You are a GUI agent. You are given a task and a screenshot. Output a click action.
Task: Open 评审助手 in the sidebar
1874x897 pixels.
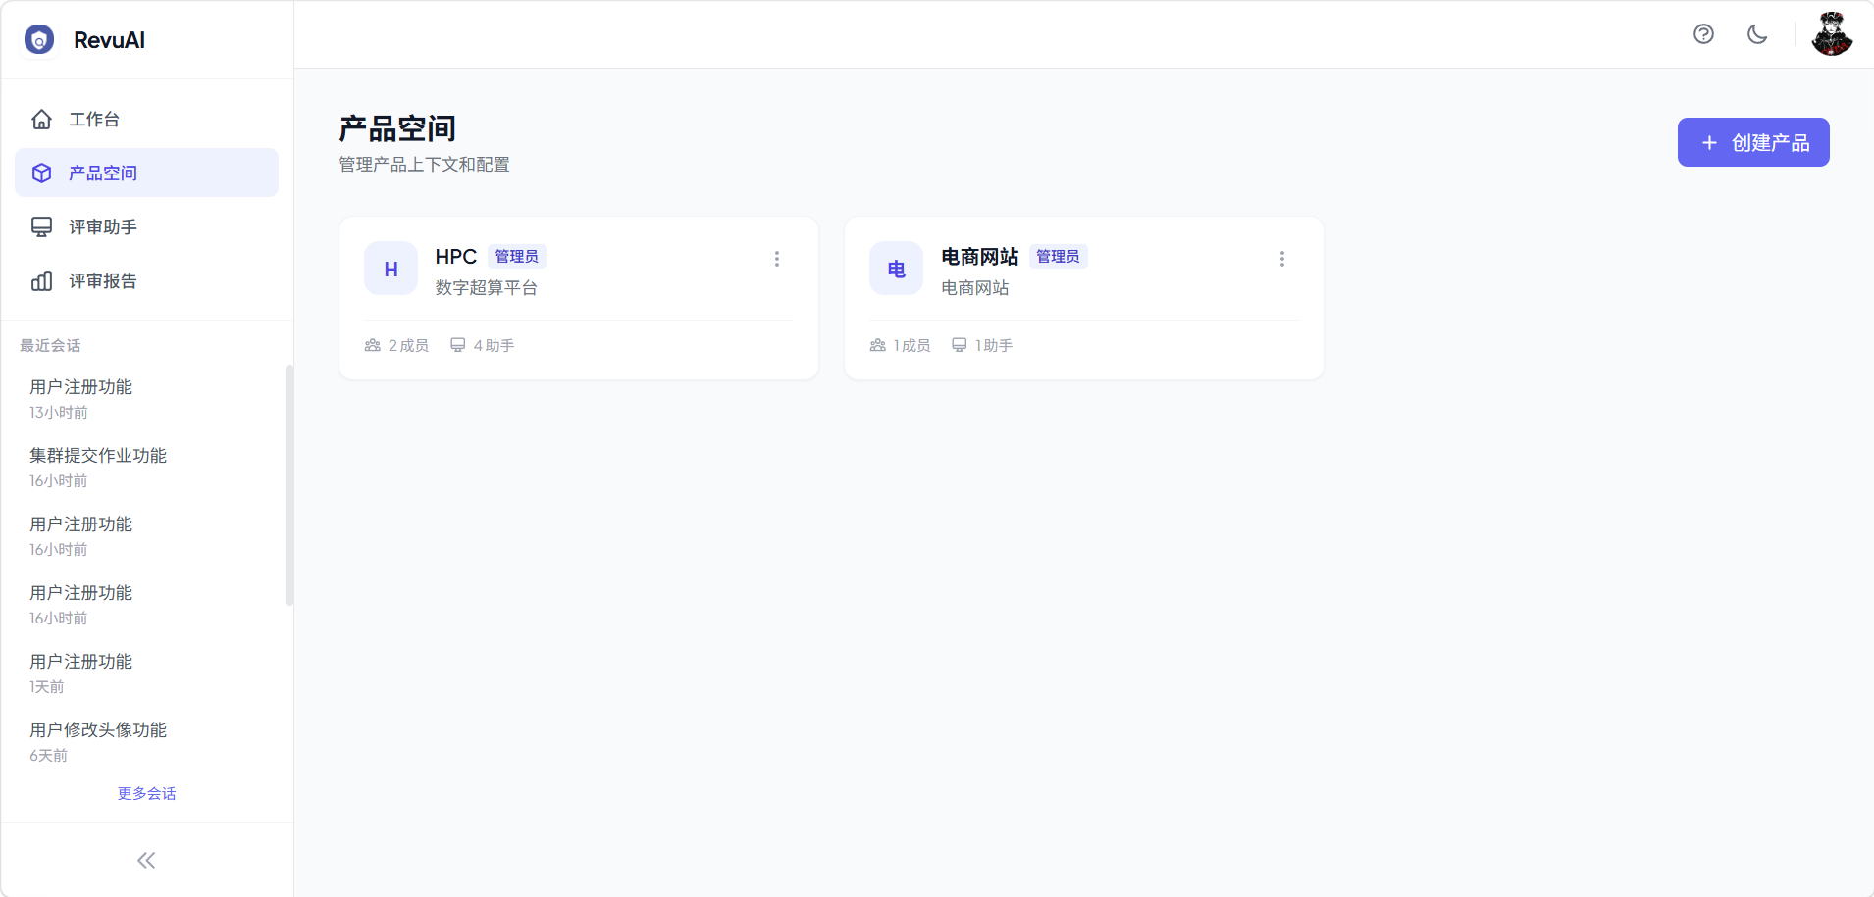click(x=147, y=226)
